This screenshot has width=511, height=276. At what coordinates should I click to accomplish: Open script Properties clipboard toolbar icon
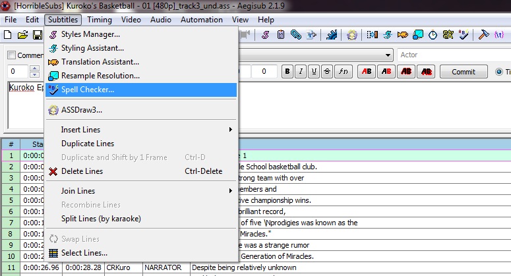(x=281, y=35)
